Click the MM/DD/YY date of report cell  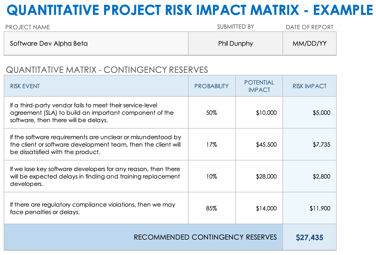click(x=309, y=44)
